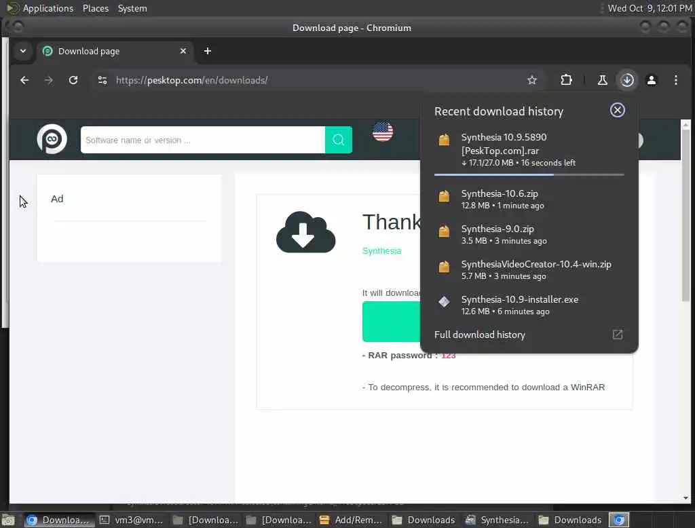This screenshot has height=528, width=695.
Task: Open the profile avatar icon
Action: [x=652, y=80]
